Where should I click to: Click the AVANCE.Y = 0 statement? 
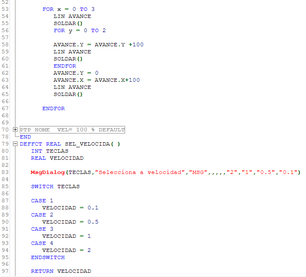click(x=76, y=73)
